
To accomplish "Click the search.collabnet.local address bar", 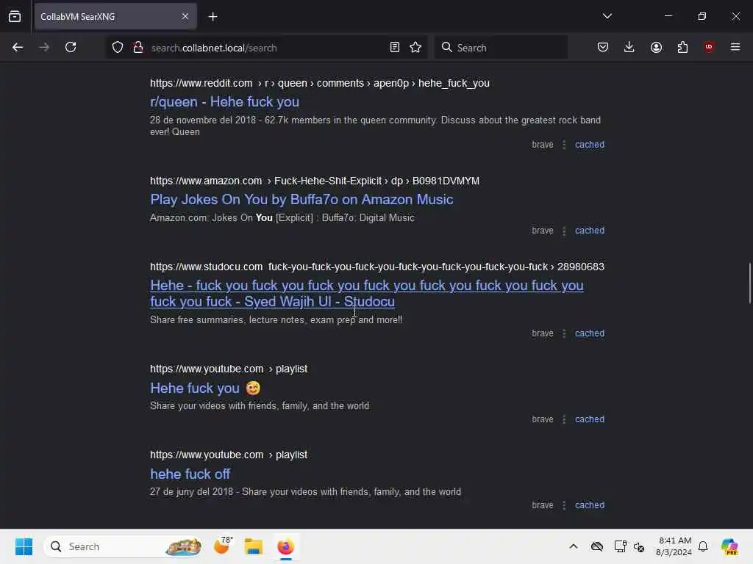I will click(266, 48).
